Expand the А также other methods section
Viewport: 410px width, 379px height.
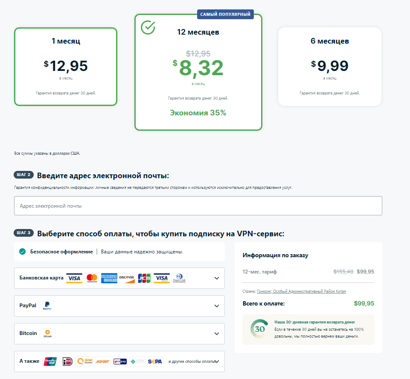217,361
